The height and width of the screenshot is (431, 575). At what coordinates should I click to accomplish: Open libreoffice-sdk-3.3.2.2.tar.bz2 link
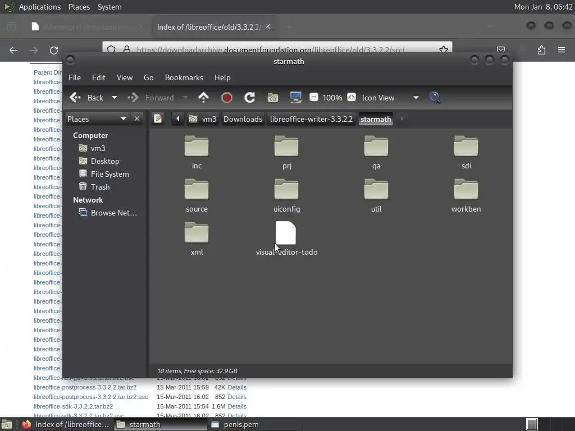pos(74,406)
